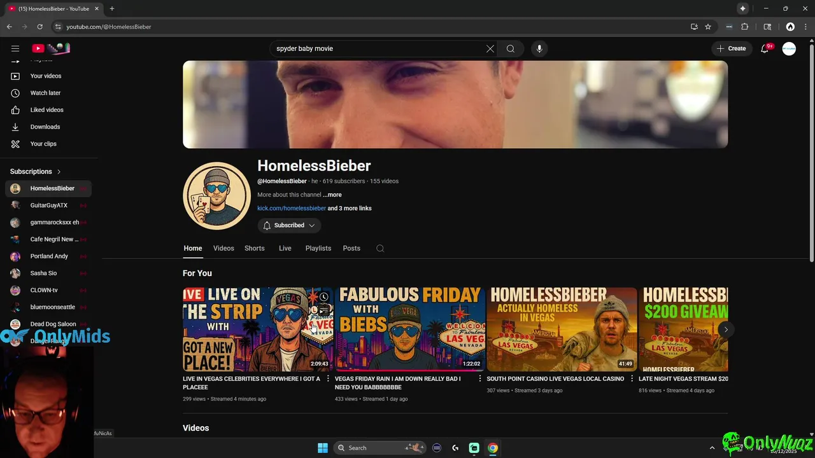Open account avatar menu

[x=789, y=48]
